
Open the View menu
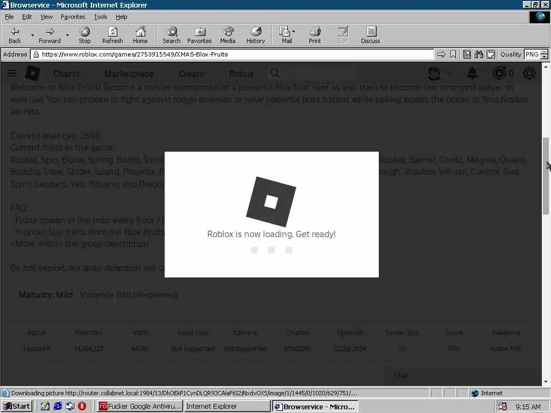[46, 17]
